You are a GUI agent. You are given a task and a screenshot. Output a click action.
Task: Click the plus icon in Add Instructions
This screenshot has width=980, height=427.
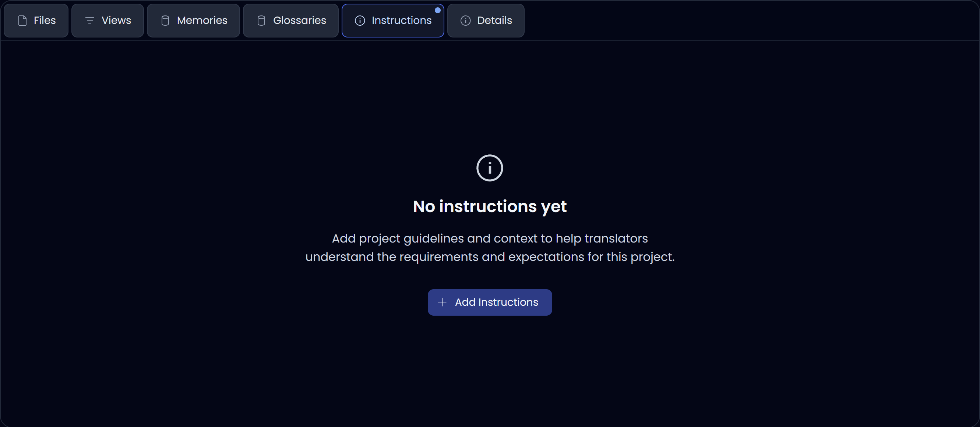pyautogui.click(x=442, y=302)
